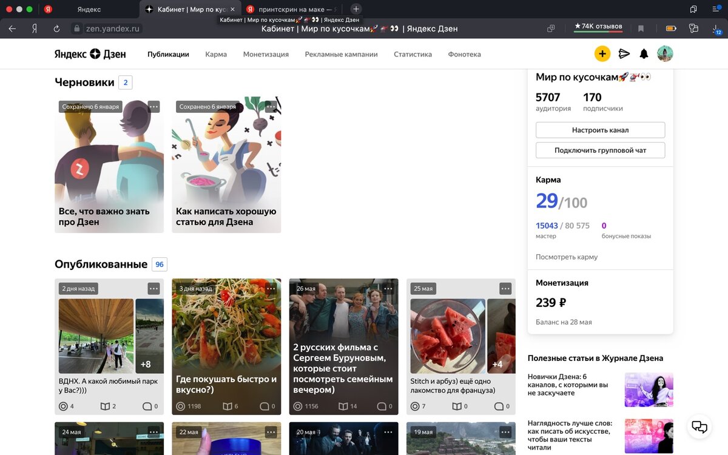The height and width of the screenshot is (455, 728).
Task: Open three-dots menu on 19 мая card
Action: (505, 432)
